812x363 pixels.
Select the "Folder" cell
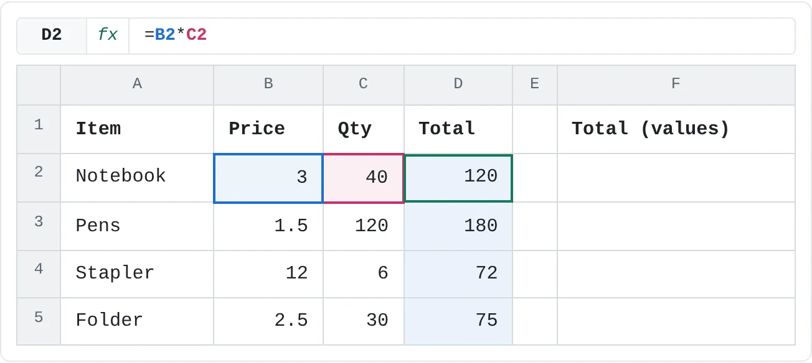pyautogui.click(x=137, y=321)
